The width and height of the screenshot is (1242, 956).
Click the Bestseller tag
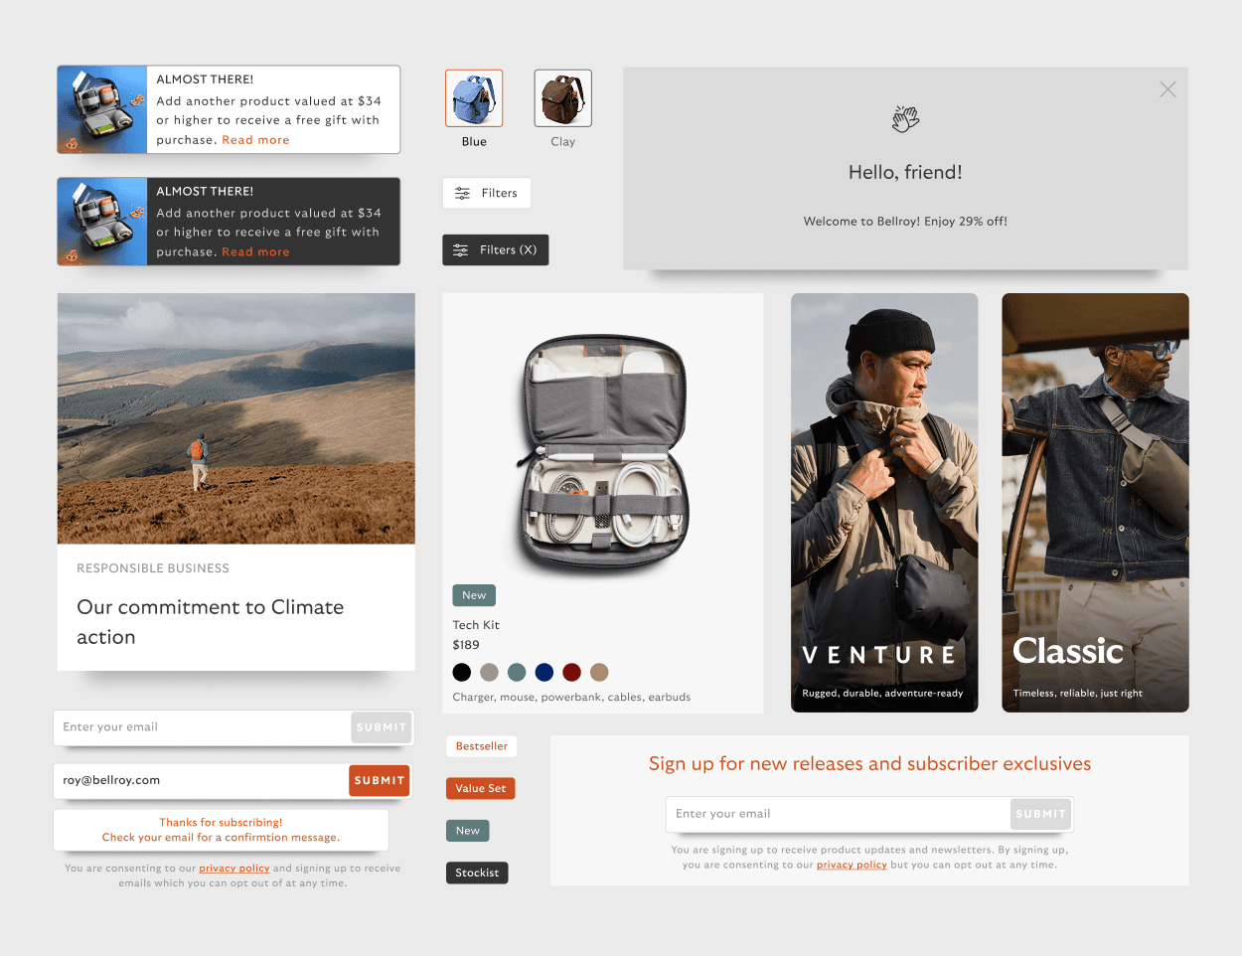482,746
